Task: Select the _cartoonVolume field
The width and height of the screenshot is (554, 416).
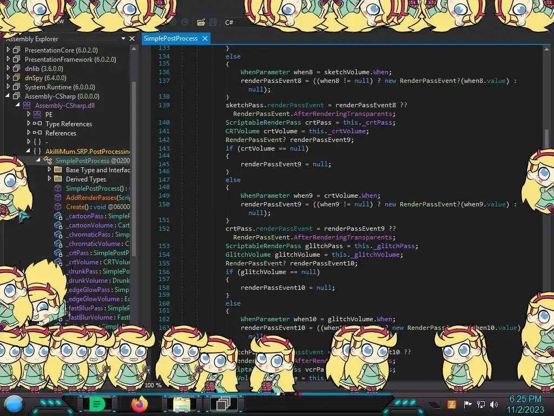Action: (x=98, y=225)
